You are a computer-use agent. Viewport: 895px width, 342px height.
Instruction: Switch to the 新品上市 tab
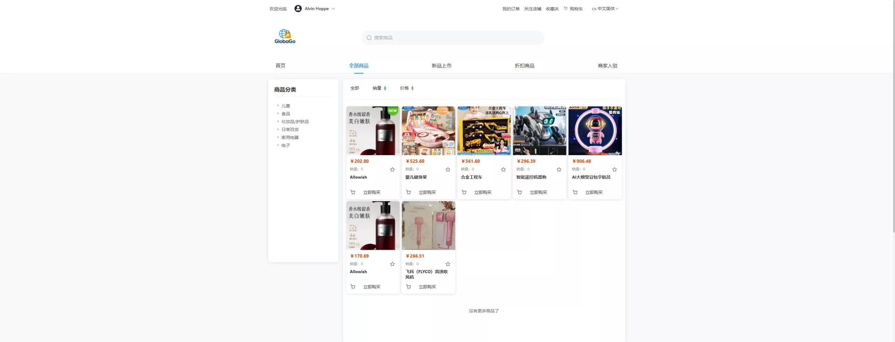pyautogui.click(x=441, y=66)
